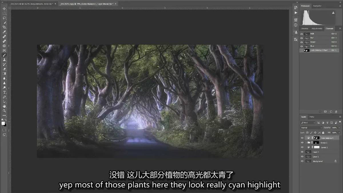Screen dimensions: 343x193
Task: Toggle the layer filter switch on
Action: pos(340,122)
